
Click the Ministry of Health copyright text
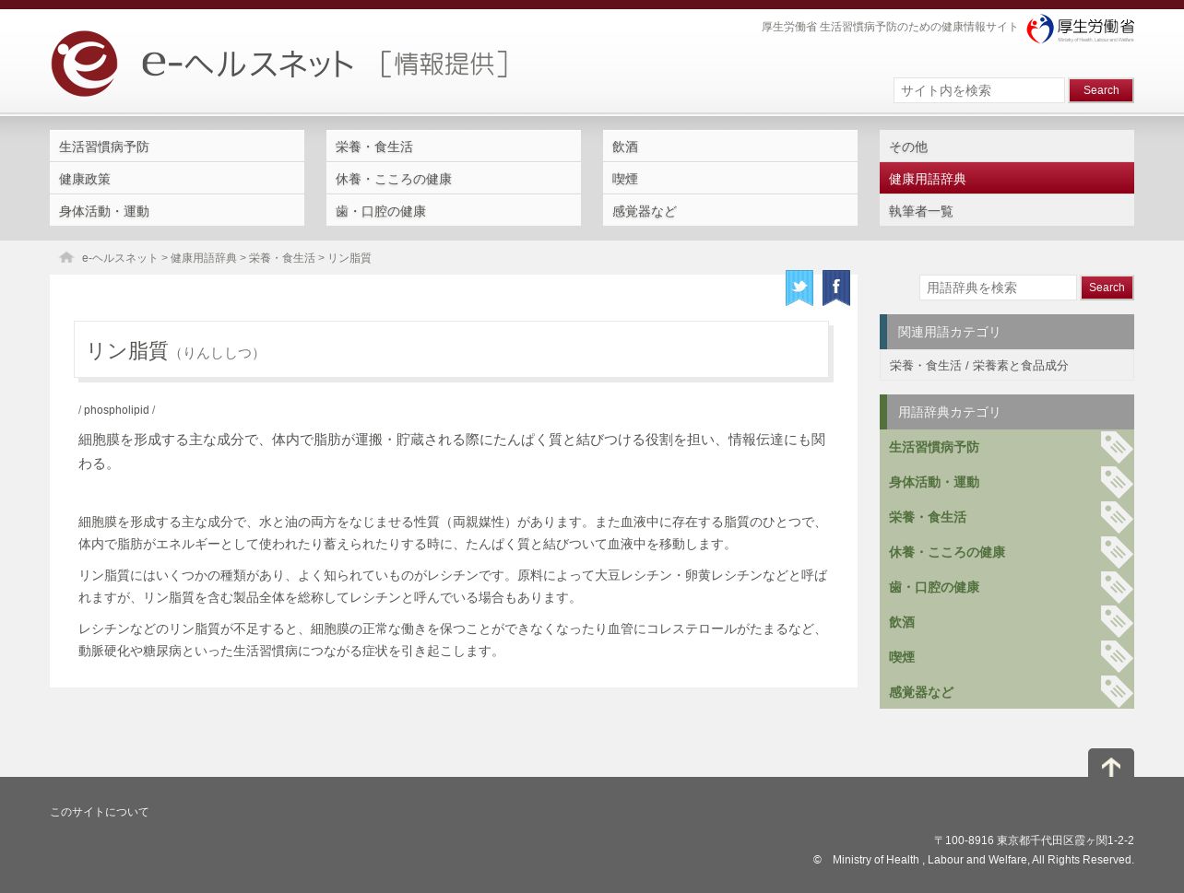(974, 860)
